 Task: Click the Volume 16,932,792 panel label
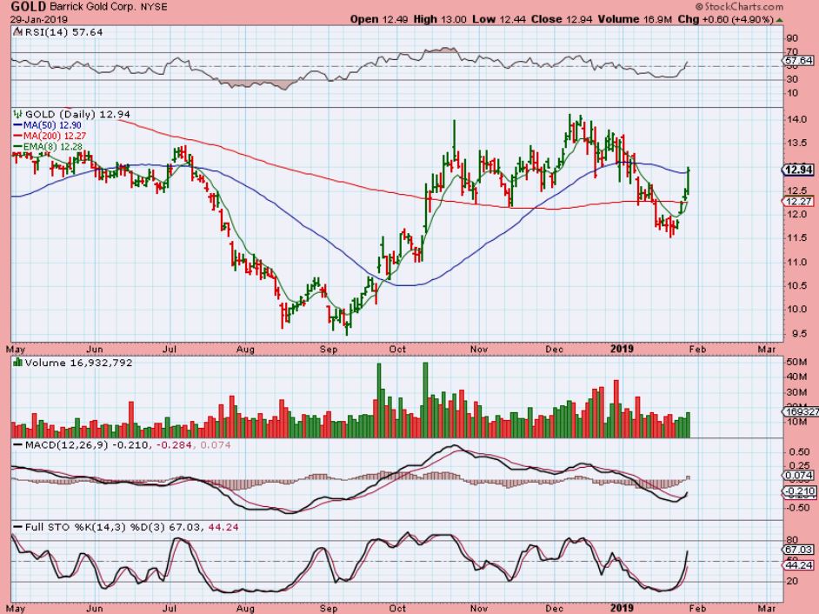click(x=78, y=363)
